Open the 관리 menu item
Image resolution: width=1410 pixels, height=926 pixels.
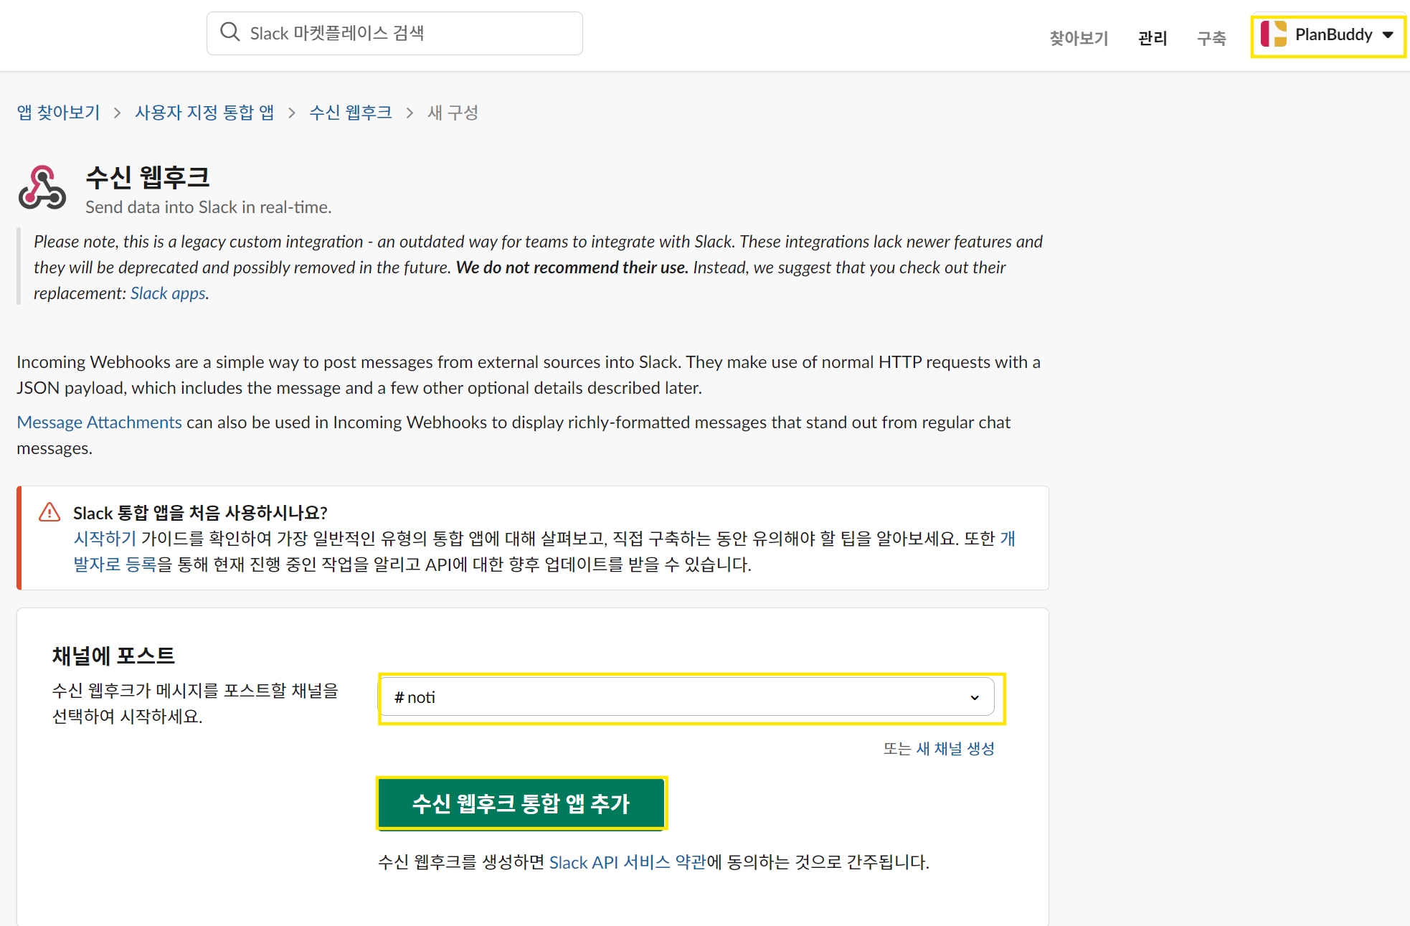click(1153, 38)
